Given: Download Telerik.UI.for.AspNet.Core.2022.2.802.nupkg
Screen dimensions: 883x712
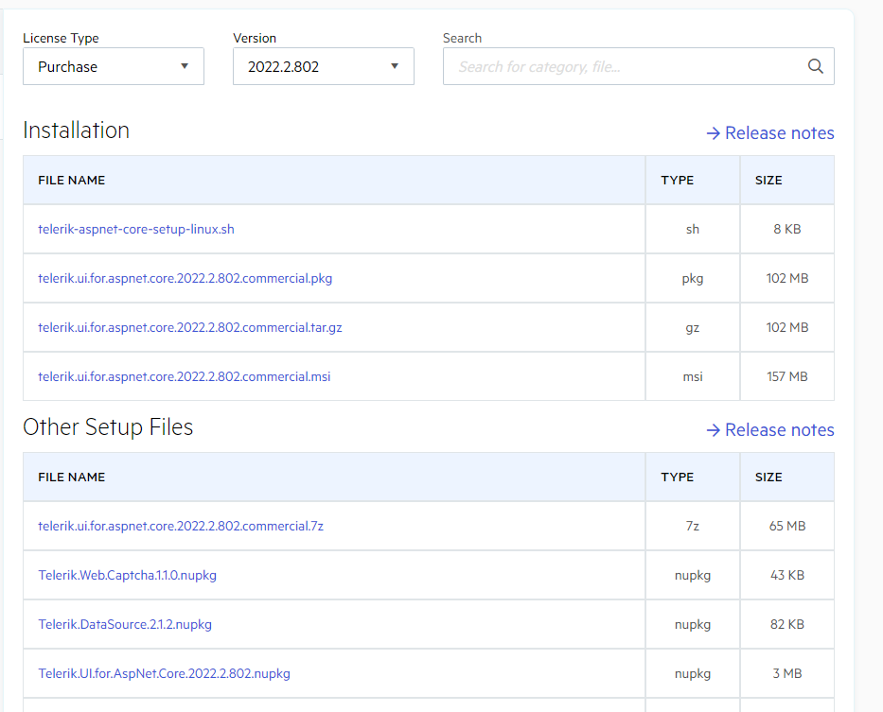Looking at the screenshot, I should tap(165, 673).
